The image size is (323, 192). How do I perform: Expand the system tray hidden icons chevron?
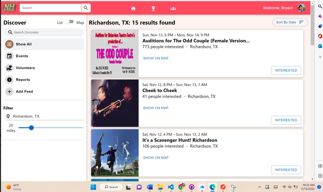(x=260, y=187)
